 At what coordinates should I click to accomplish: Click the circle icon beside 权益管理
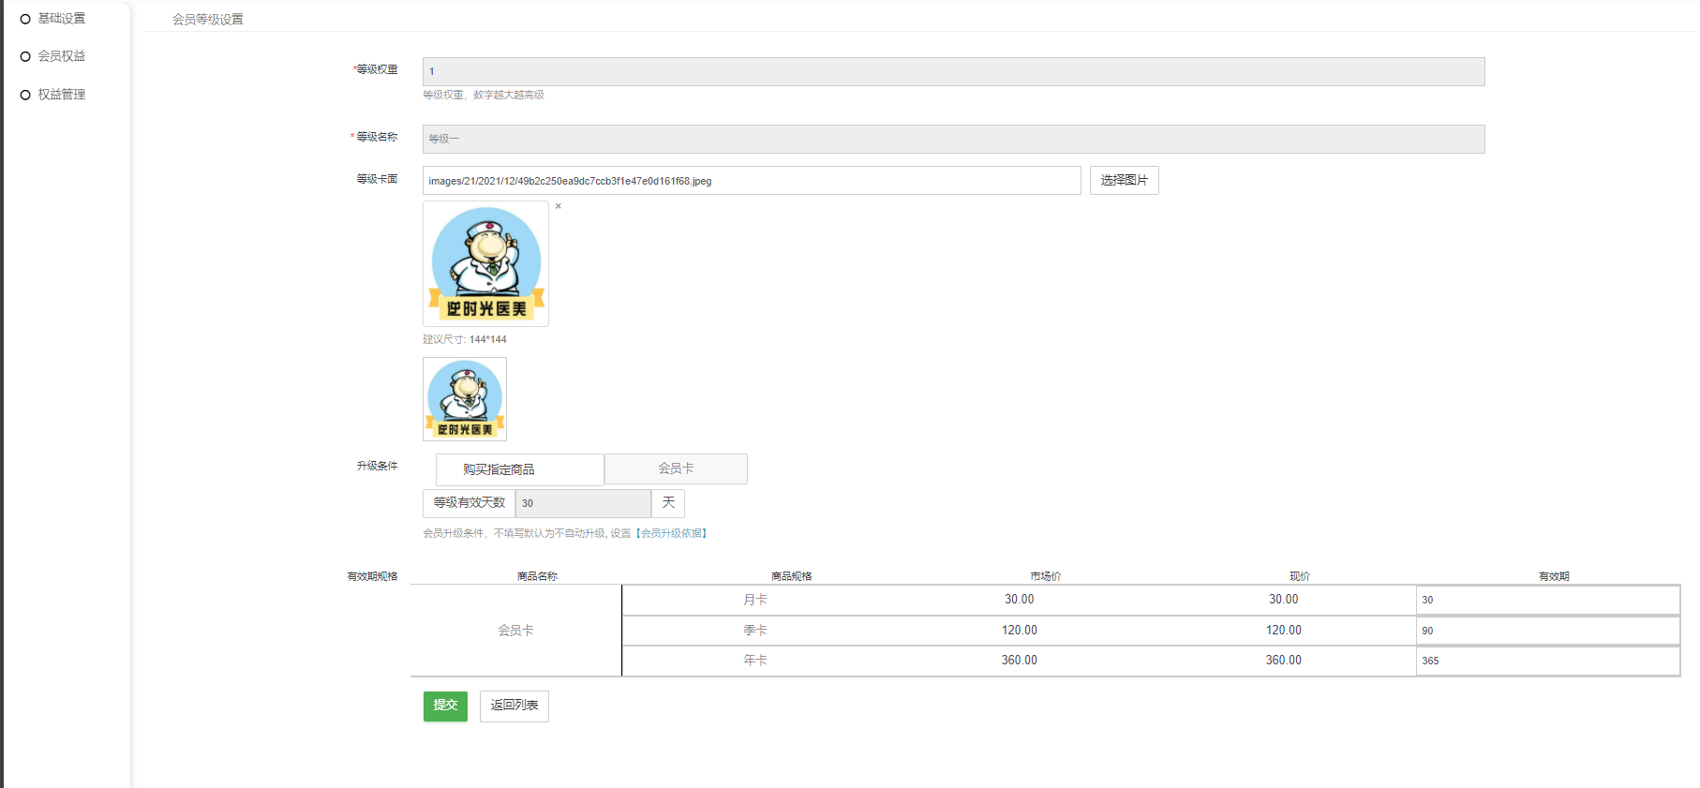25,95
